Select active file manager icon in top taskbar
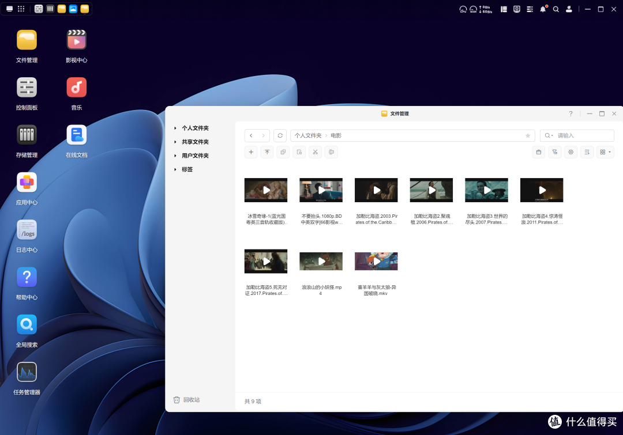Image resolution: width=623 pixels, height=435 pixels. tap(85, 9)
